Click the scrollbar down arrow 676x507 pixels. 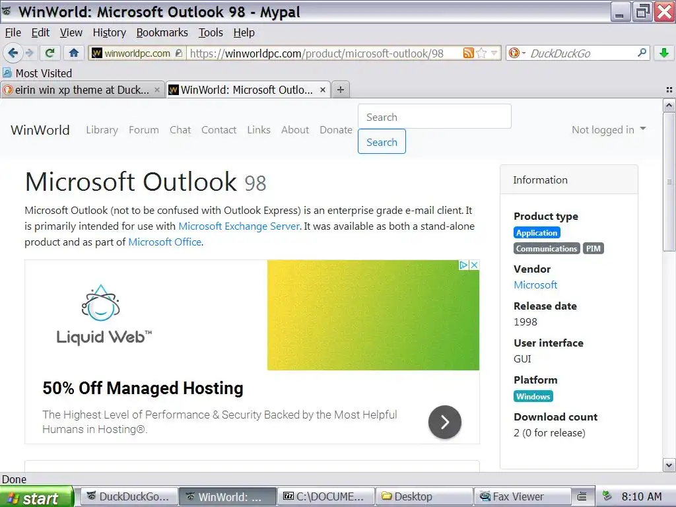point(669,465)
